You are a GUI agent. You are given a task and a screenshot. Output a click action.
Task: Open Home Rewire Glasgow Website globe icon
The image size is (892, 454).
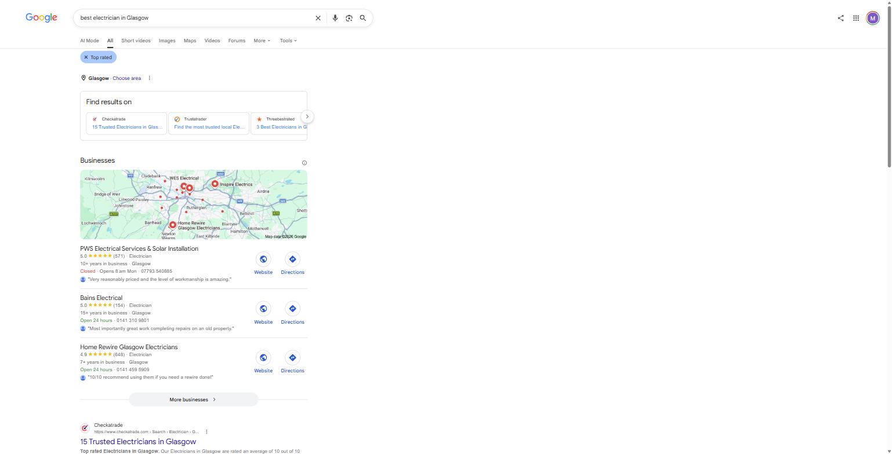point(263,358)
